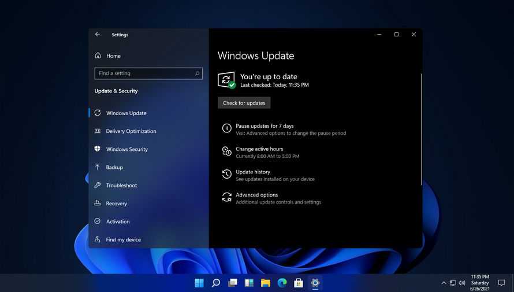Select Recovery in the sidebar

click(116, 204)
